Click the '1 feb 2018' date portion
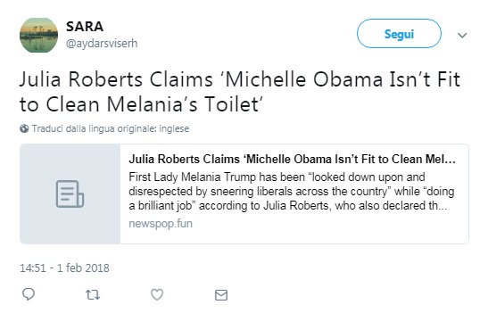This screenshot has width=488, height=321. click(x=83, y=267)
